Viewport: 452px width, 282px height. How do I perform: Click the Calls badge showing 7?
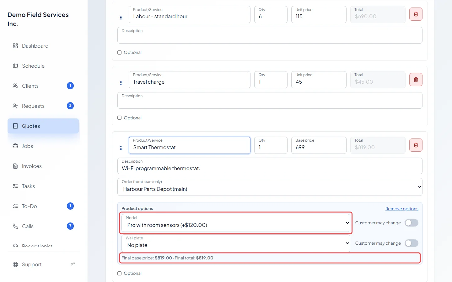tap(70, 226)
